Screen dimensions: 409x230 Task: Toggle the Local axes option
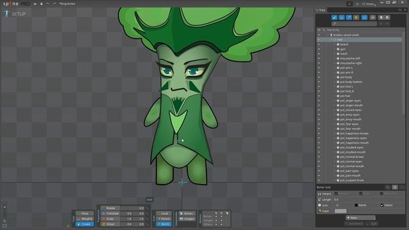click(164, 213)
